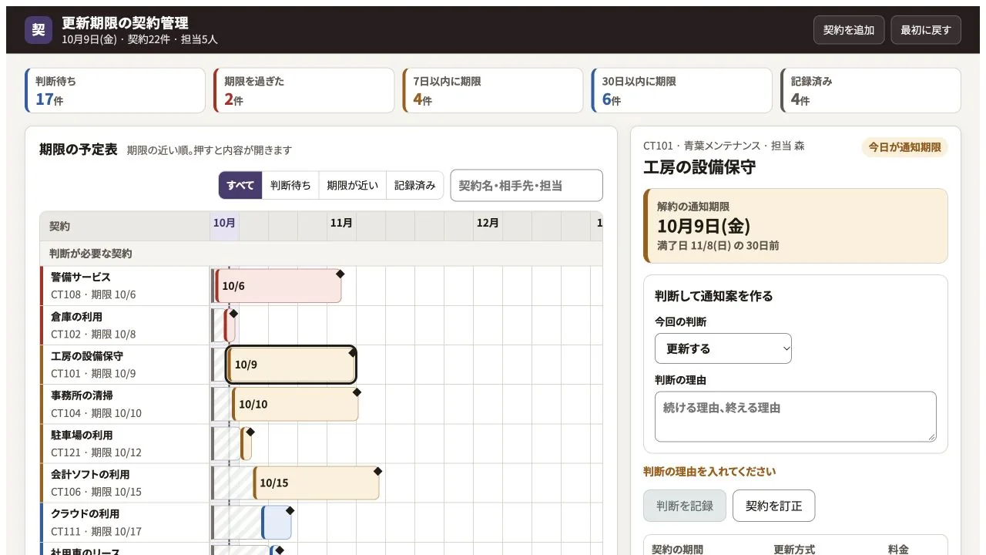The width and height of the screenshot is (986, 555).
Task: Click the 判断を記録 button
Action: (685, 506)
